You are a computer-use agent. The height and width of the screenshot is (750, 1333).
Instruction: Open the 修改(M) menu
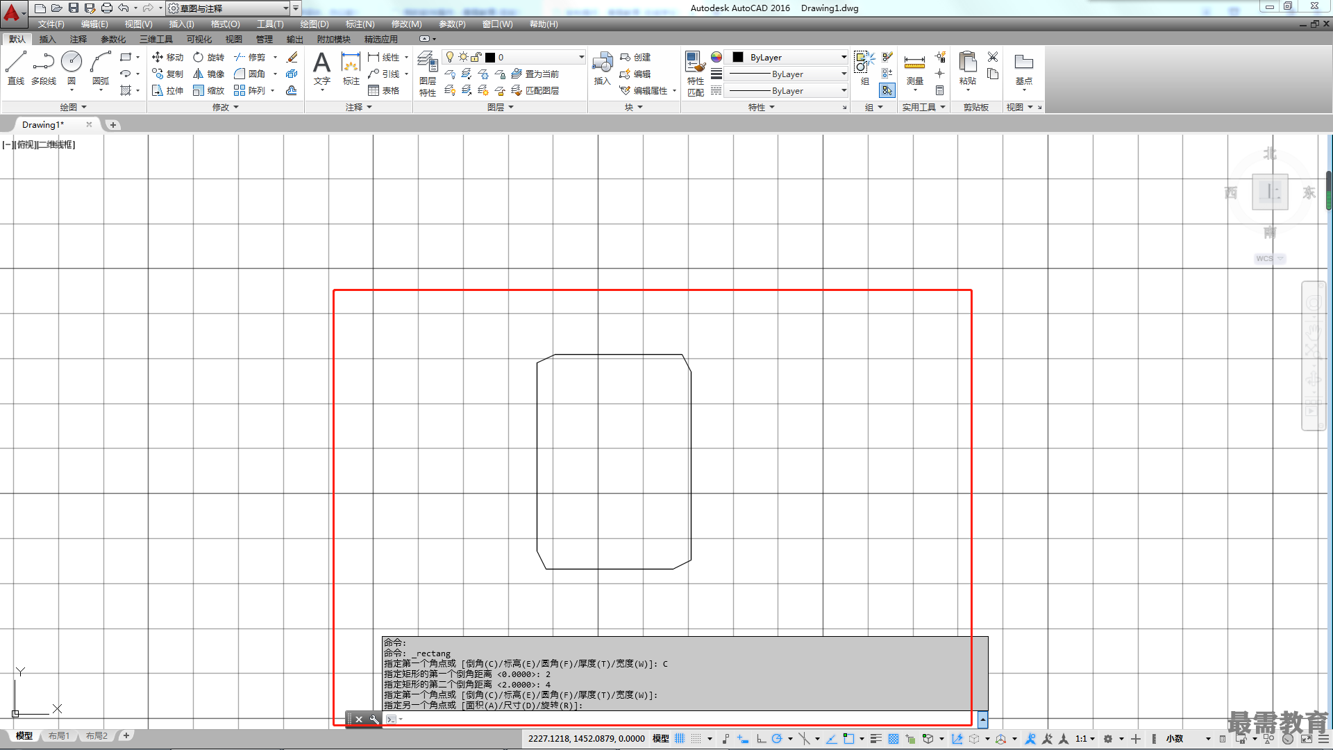[x=406, y=24]
